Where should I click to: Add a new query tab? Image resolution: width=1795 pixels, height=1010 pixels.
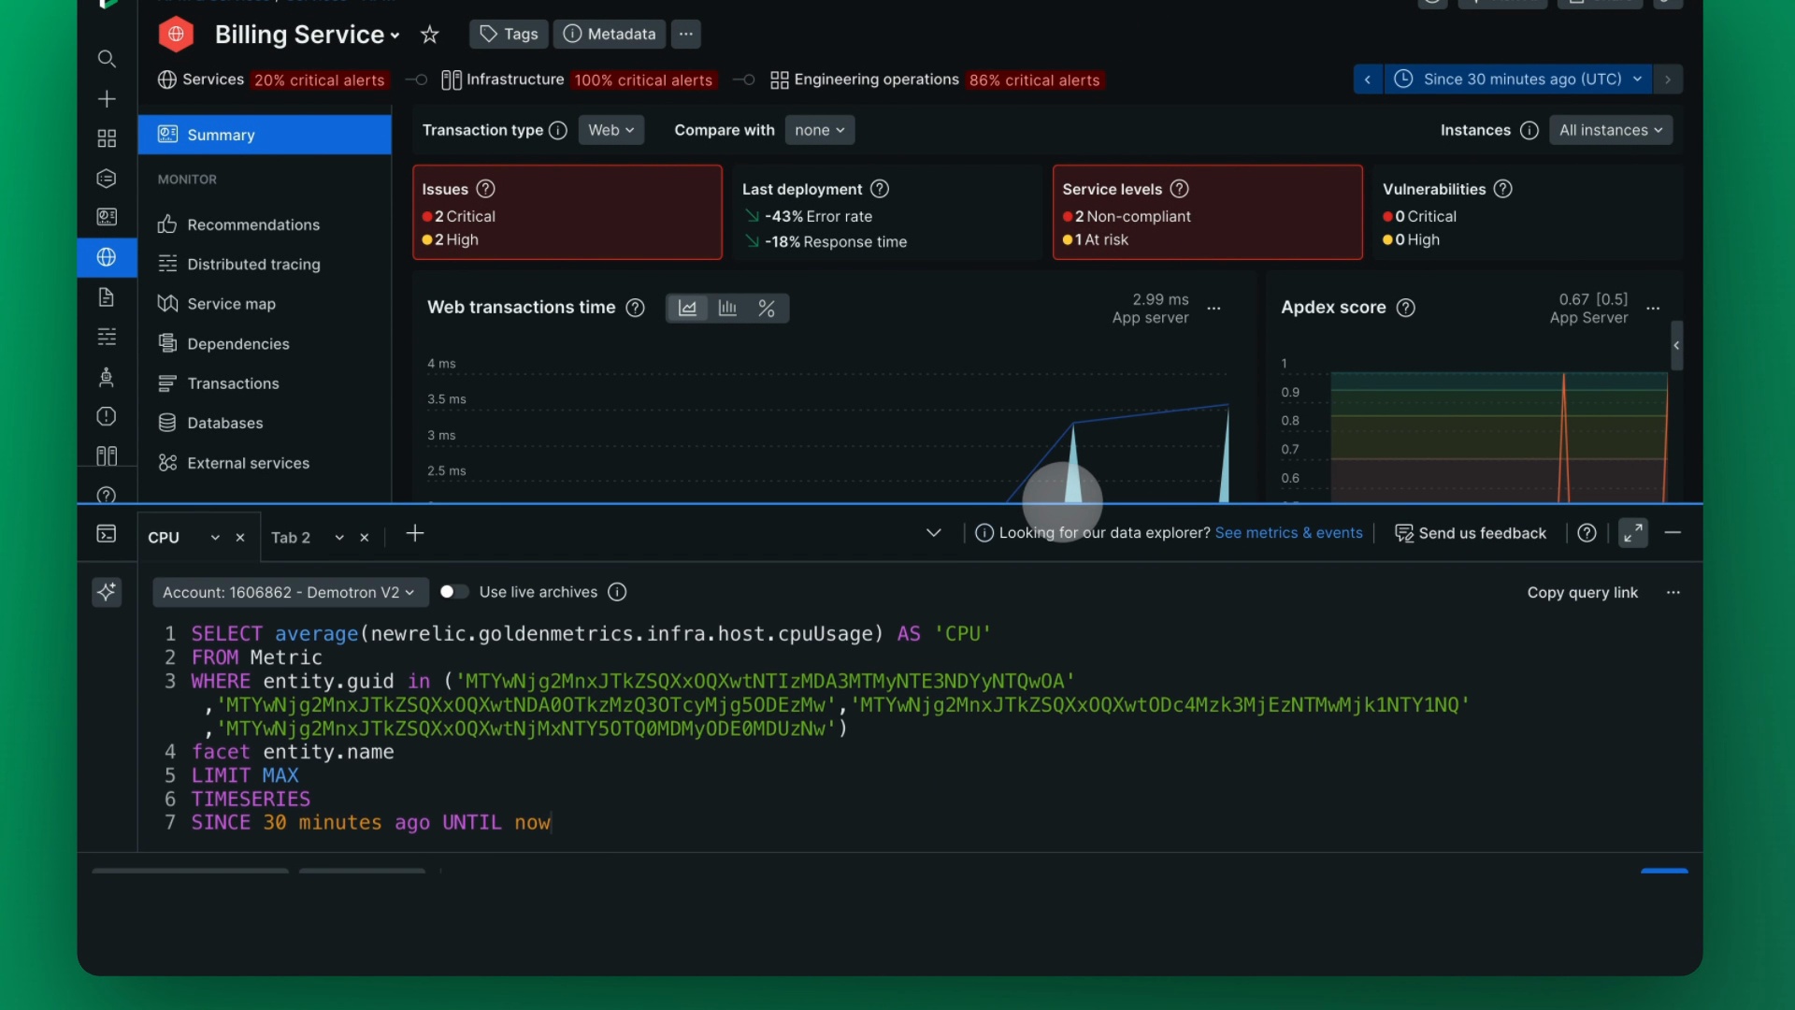(x=415, y=533)
